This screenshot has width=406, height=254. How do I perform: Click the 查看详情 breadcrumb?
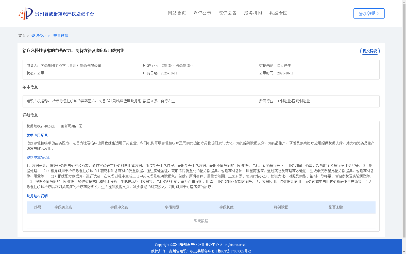(61, 36)
